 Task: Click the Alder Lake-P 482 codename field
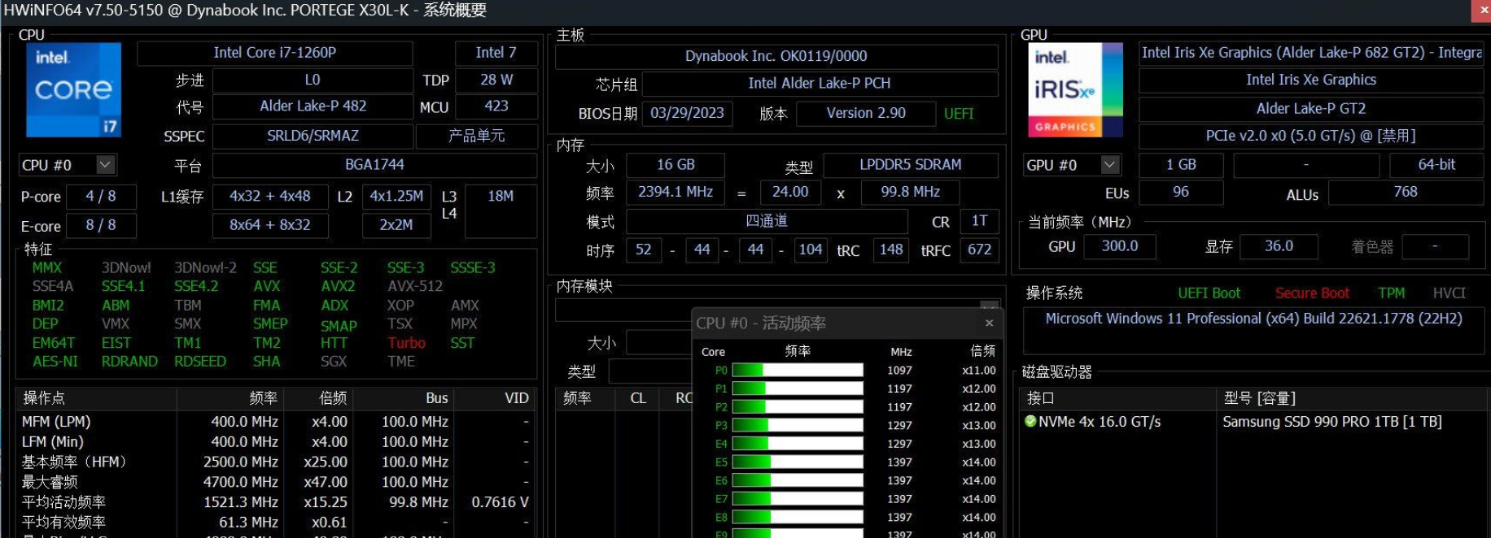[x=313, y=106]
